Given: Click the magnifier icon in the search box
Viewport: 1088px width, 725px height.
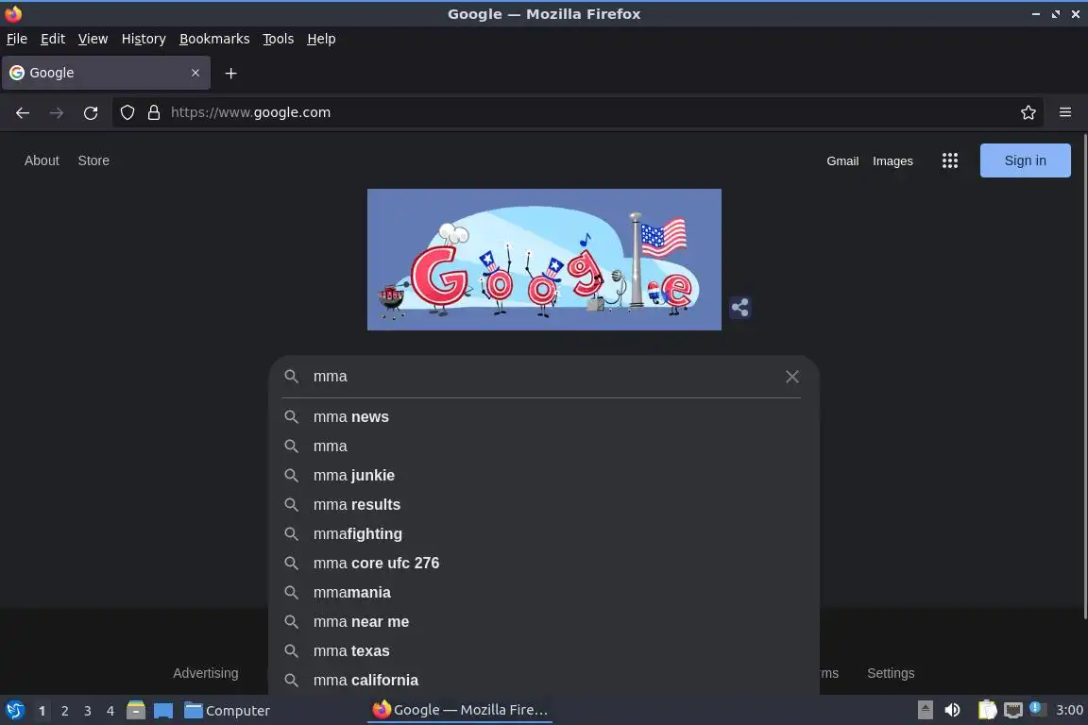Looking at the screenshot, I should 292,376.
